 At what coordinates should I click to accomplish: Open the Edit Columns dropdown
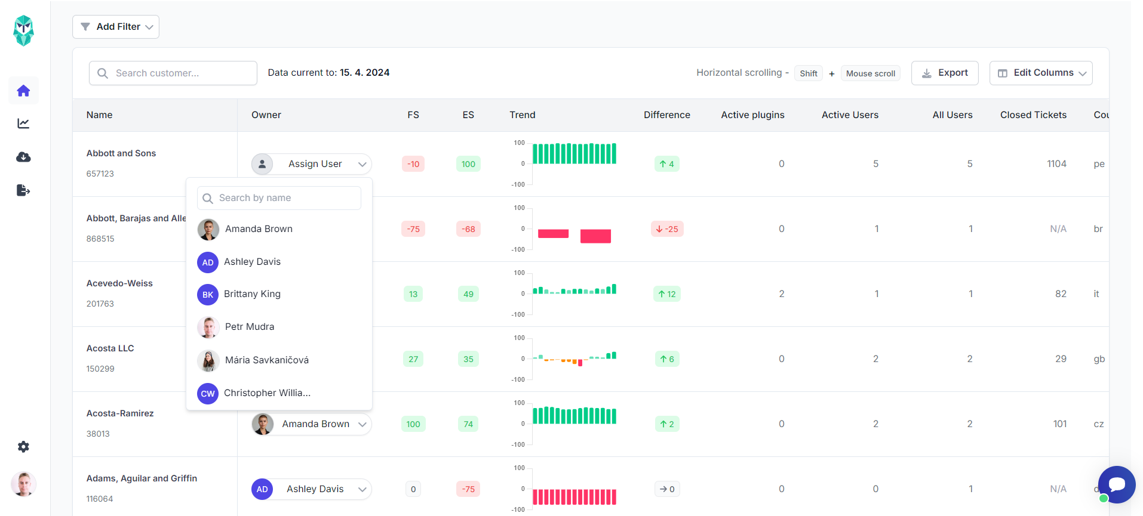(x=1041, y=73)
